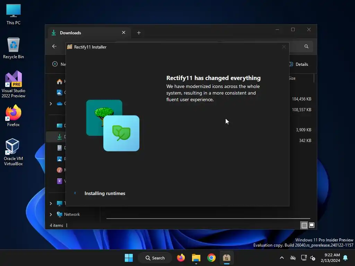Click the network status tray icon
355x266 pixels.
(x=304, y=258)
